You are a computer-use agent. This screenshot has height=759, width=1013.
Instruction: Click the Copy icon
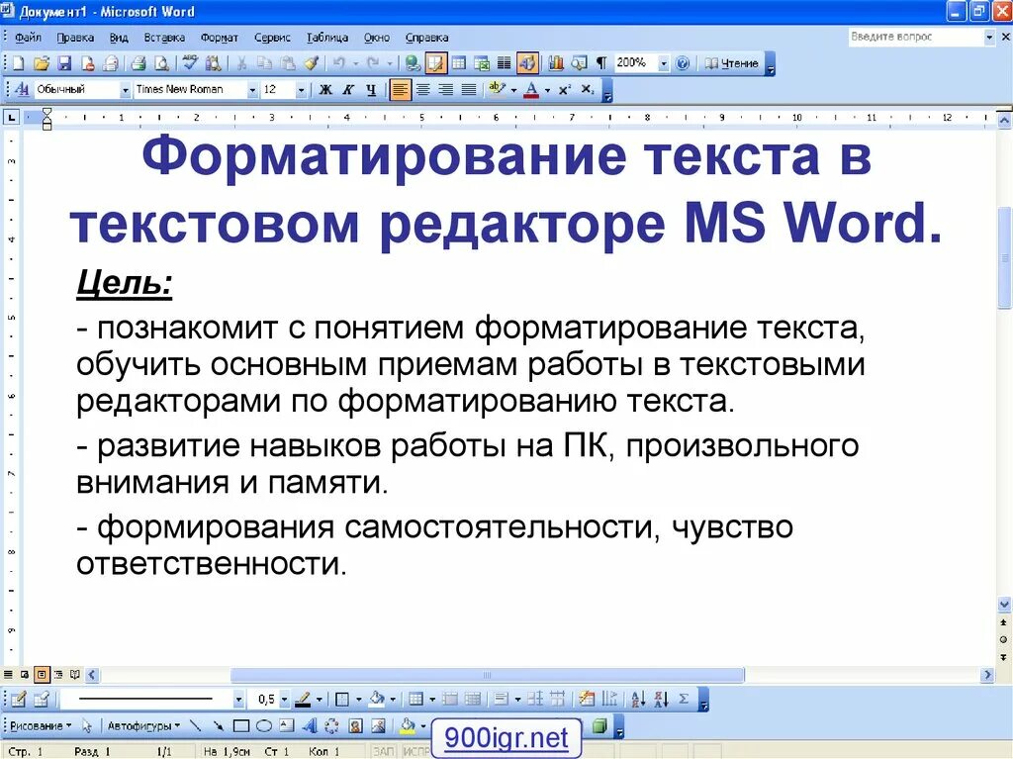point(264,63)
